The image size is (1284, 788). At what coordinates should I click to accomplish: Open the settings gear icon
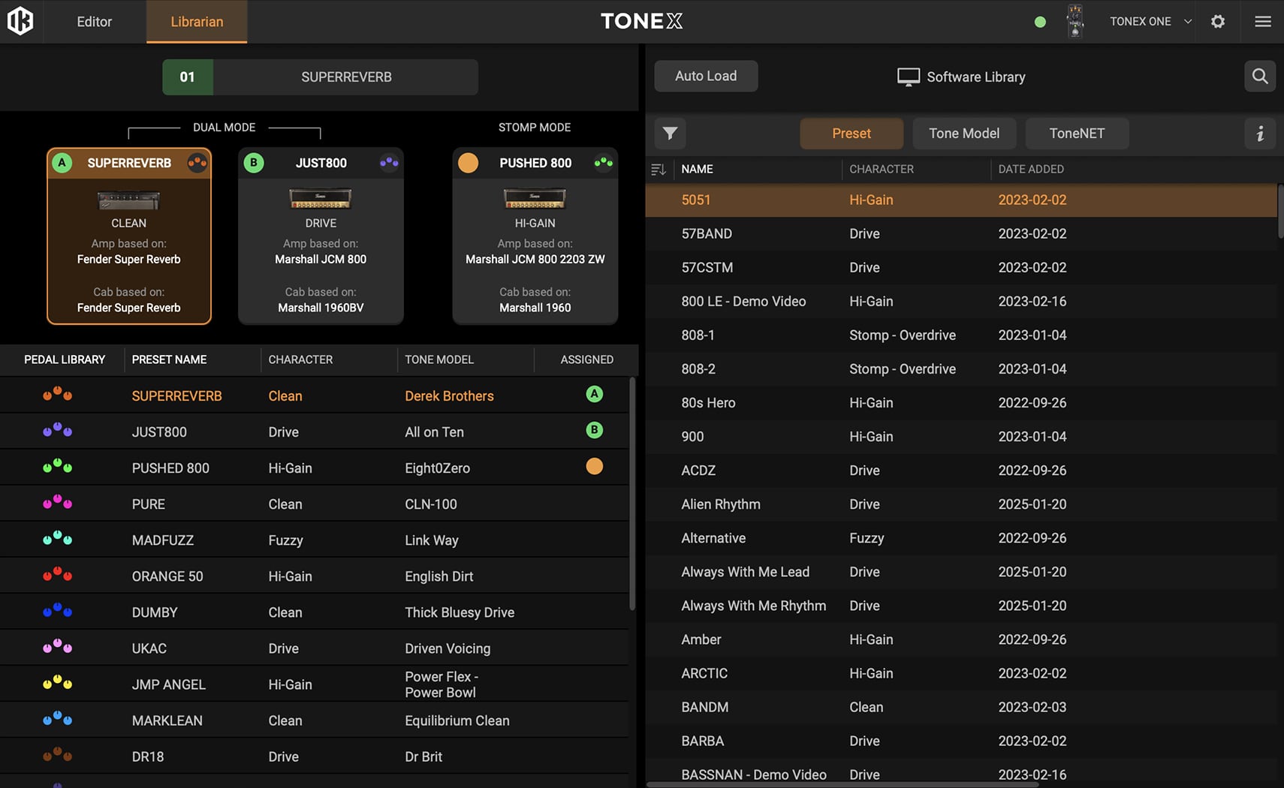[x=1218, y=21]
